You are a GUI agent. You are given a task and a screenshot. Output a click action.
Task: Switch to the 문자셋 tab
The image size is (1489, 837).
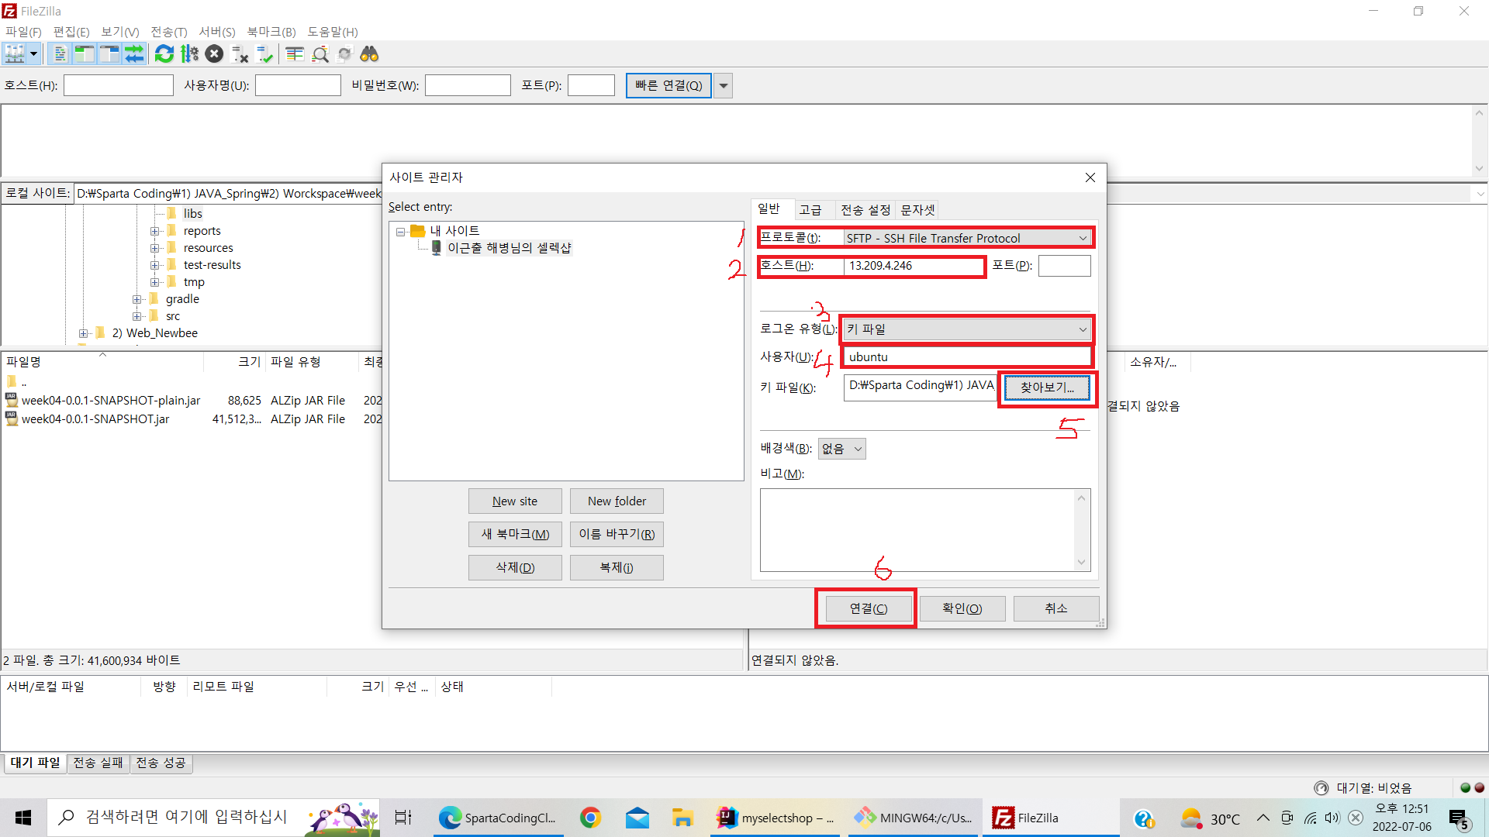(917, 210)
